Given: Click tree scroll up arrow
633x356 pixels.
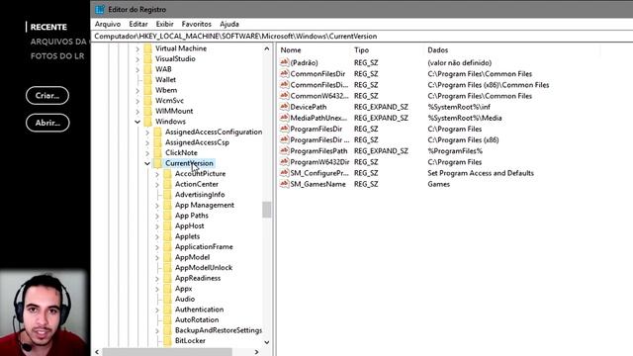Looking at the screenshot, I should pyautogui.click(x=266, y=48).
